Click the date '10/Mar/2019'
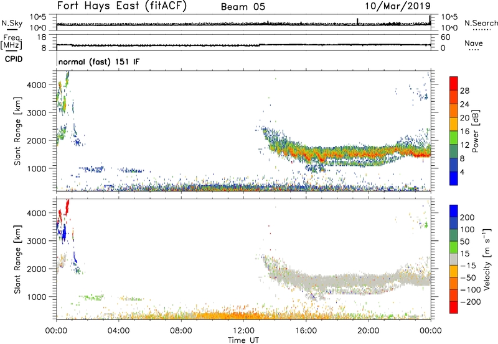This screenshot has height=344, width=498. [x=398, y=6]
